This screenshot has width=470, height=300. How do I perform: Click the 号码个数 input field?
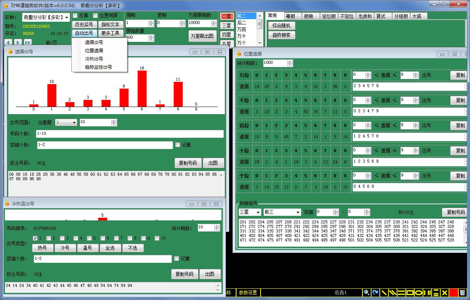(x=130, y=134)
